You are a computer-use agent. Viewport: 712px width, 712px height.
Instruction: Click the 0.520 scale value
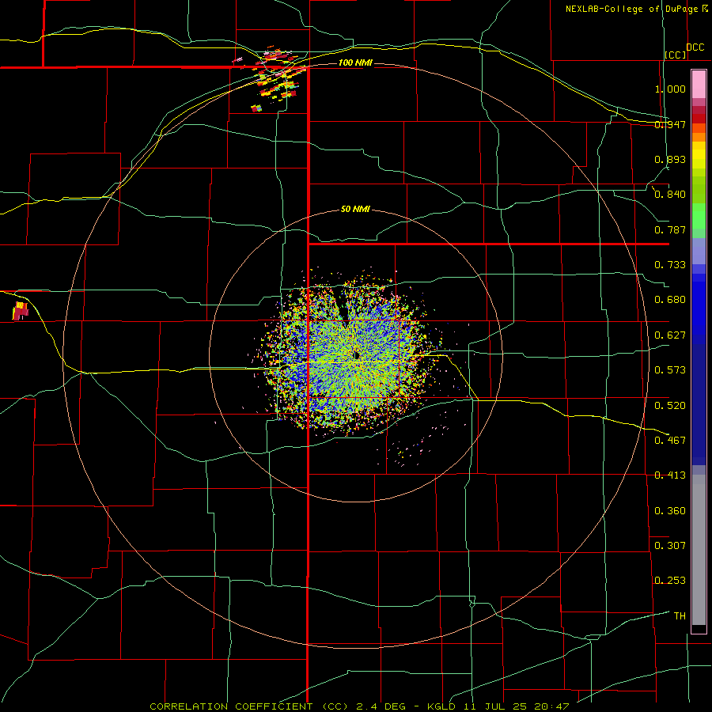click(x=670, y=406)
